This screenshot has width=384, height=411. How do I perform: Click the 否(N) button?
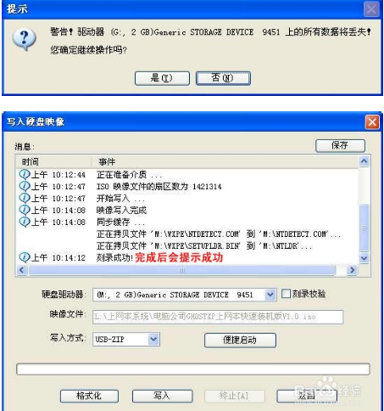click(223, 78)
